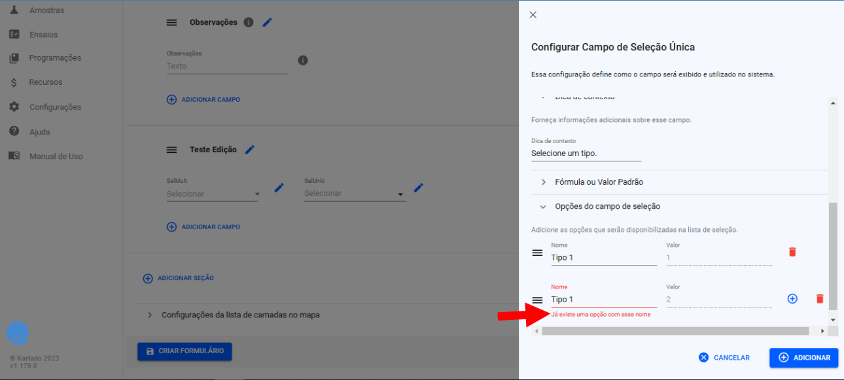Screen dimensions: 844x380
Task: Click info icon beside Observações text field
Action: [x=303, y=61]
